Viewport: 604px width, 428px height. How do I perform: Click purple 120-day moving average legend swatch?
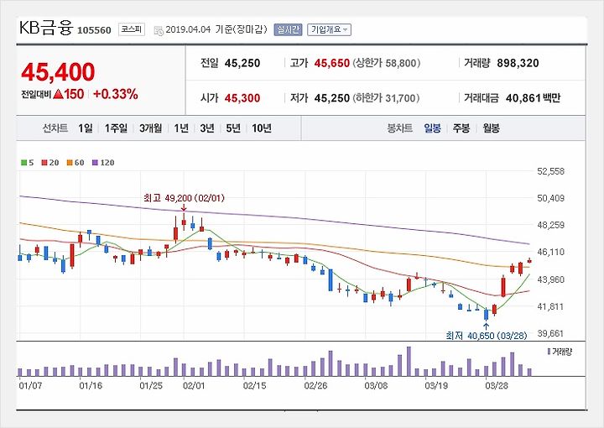pos(95,163)
